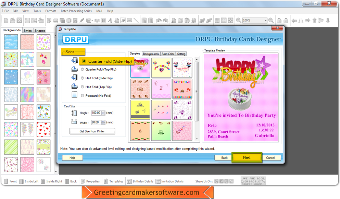Click the open unlock icon
The width and height of the screenshot is (340, 199).
(x=286, y=21)
